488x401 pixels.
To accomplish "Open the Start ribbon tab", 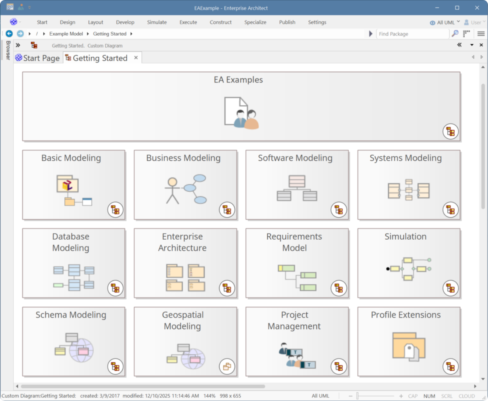I will click(x=42, y=22).
